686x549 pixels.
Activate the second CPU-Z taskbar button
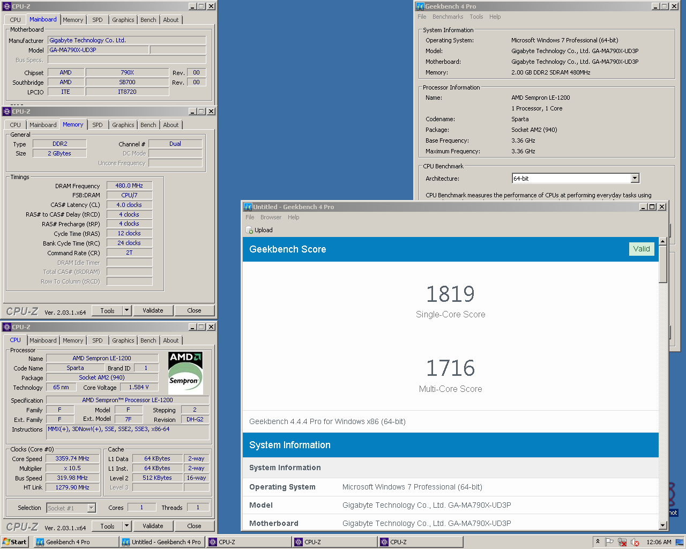pos(334,542)
